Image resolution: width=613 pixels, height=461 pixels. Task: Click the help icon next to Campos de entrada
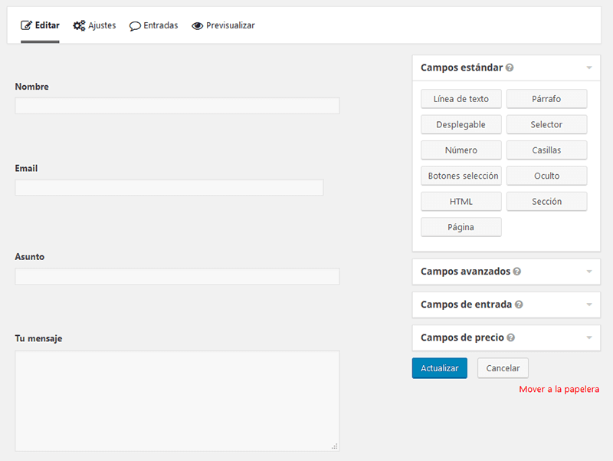coord(520,305)
